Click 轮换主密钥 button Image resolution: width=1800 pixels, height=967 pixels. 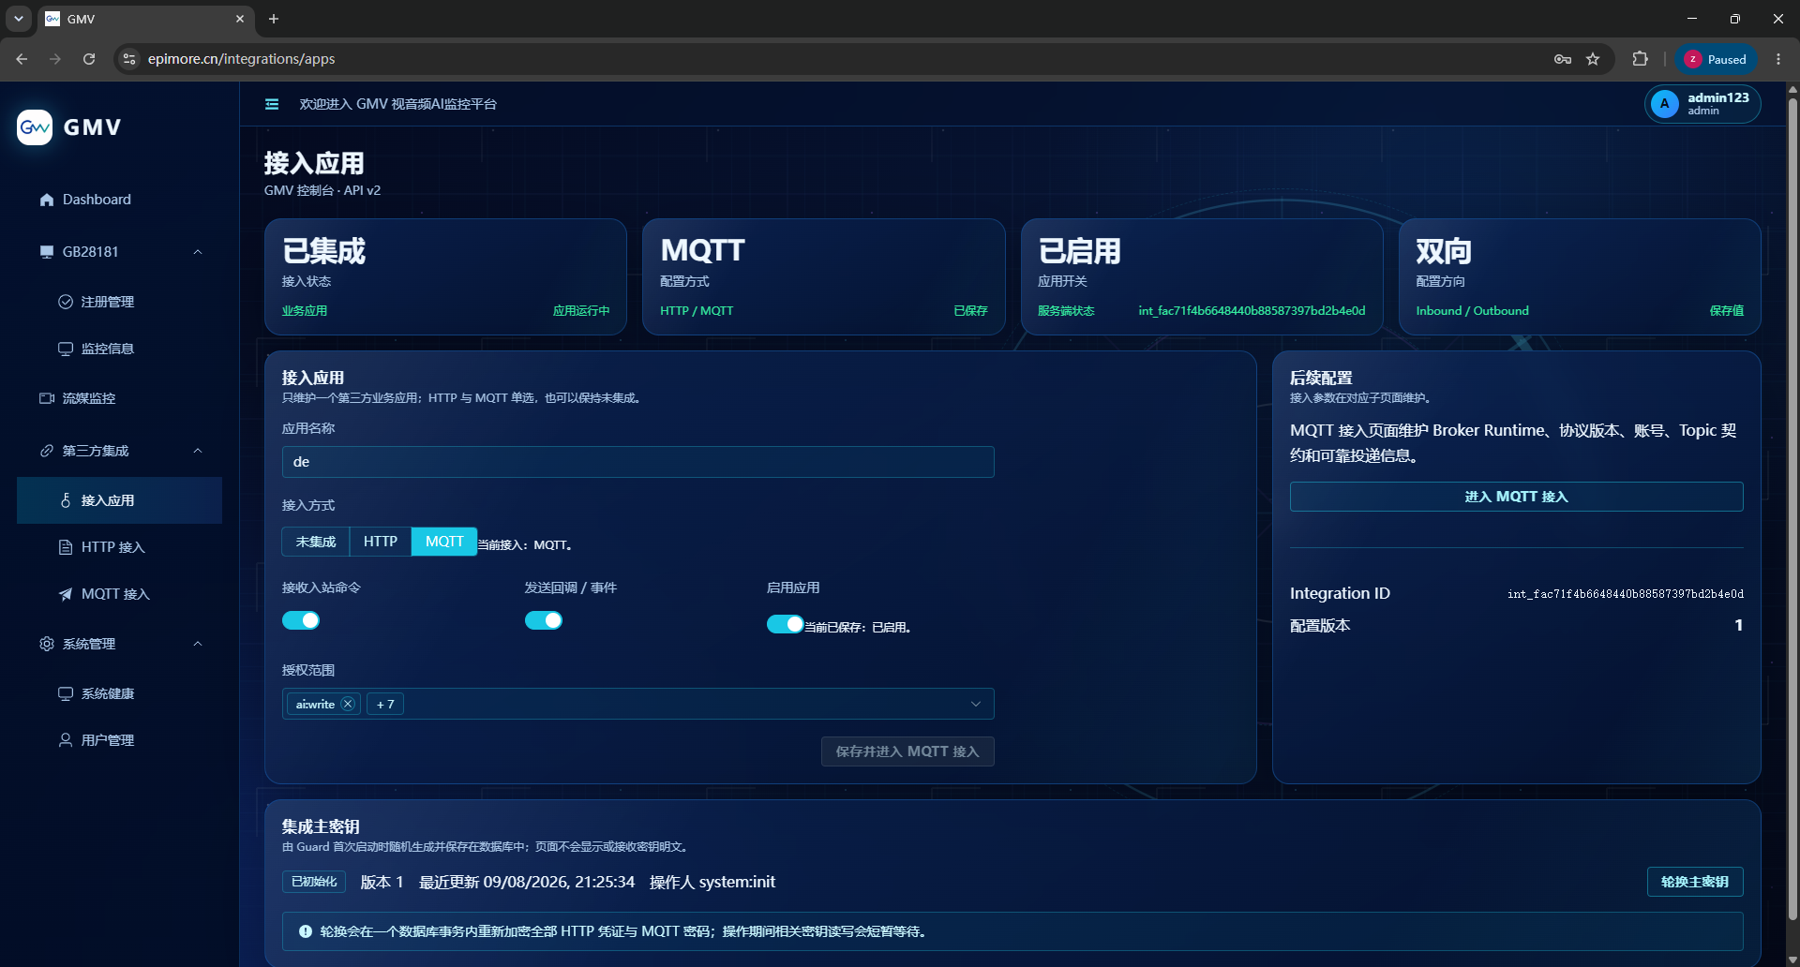point(1695,882)
